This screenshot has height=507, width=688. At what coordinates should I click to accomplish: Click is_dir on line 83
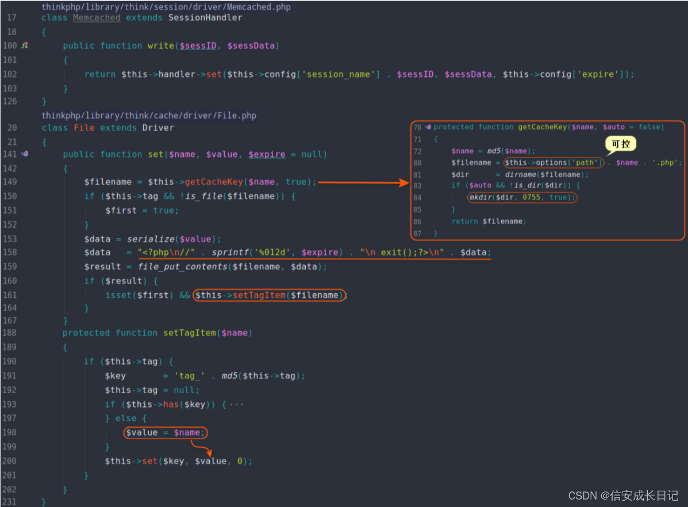(528, 185)
